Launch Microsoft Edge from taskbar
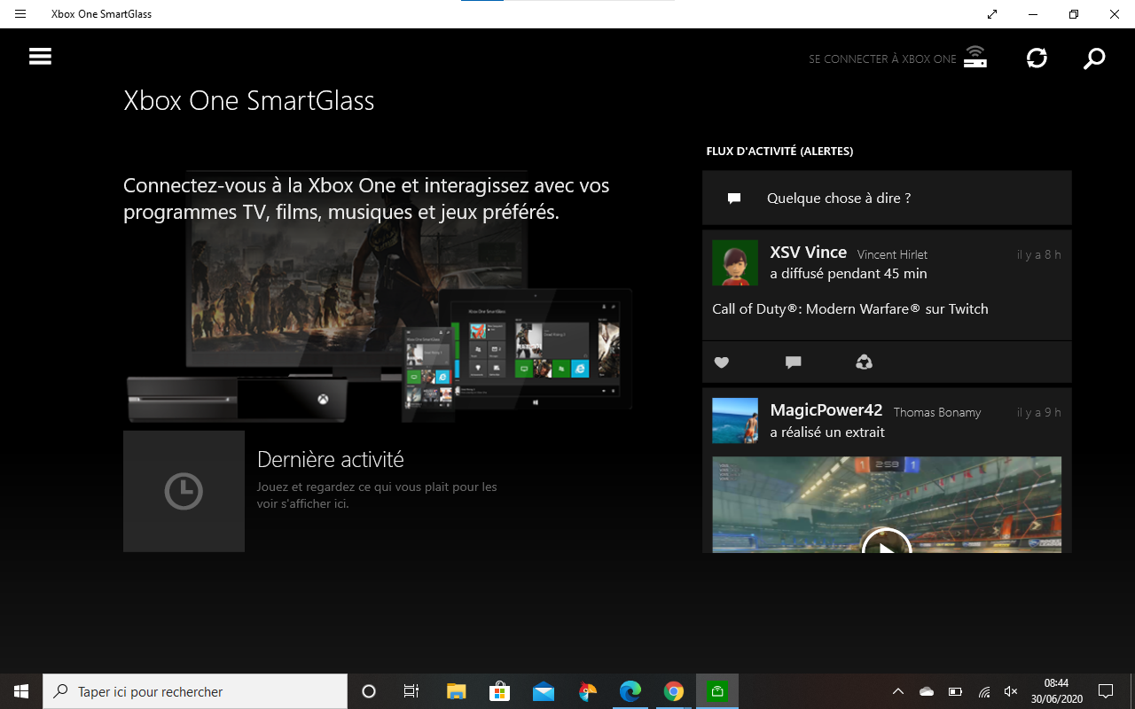This screenshot has height=709, width=1135. pos(630,691)
